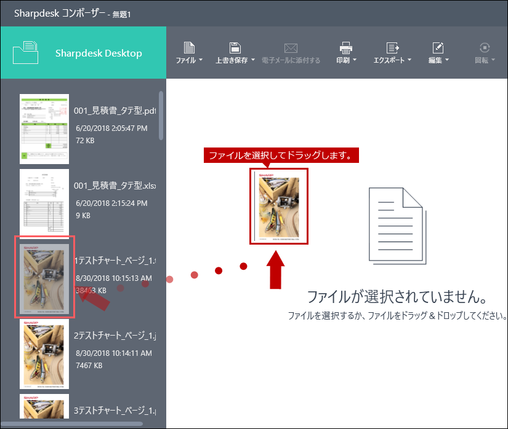508x429 pixels.
Task: Click the 回転 text label
Action: pyautogui.click(x=482, y=60)
